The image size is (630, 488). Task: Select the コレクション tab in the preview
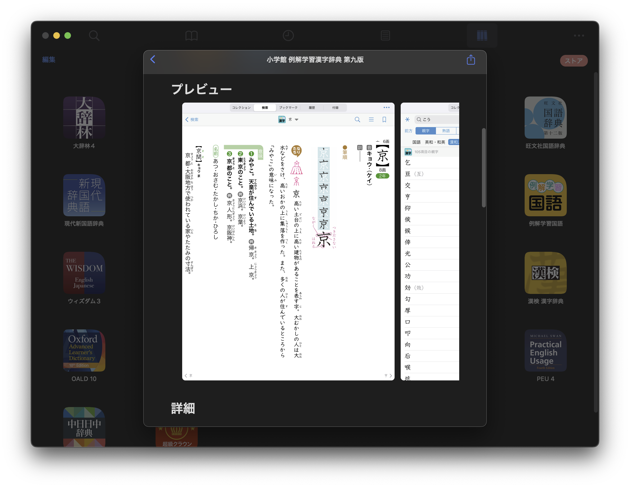(x=242, y=108)
